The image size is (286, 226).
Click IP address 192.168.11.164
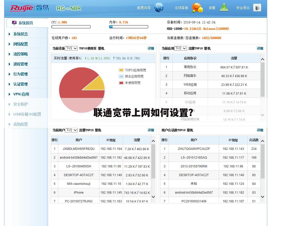[x=111, y=149]
